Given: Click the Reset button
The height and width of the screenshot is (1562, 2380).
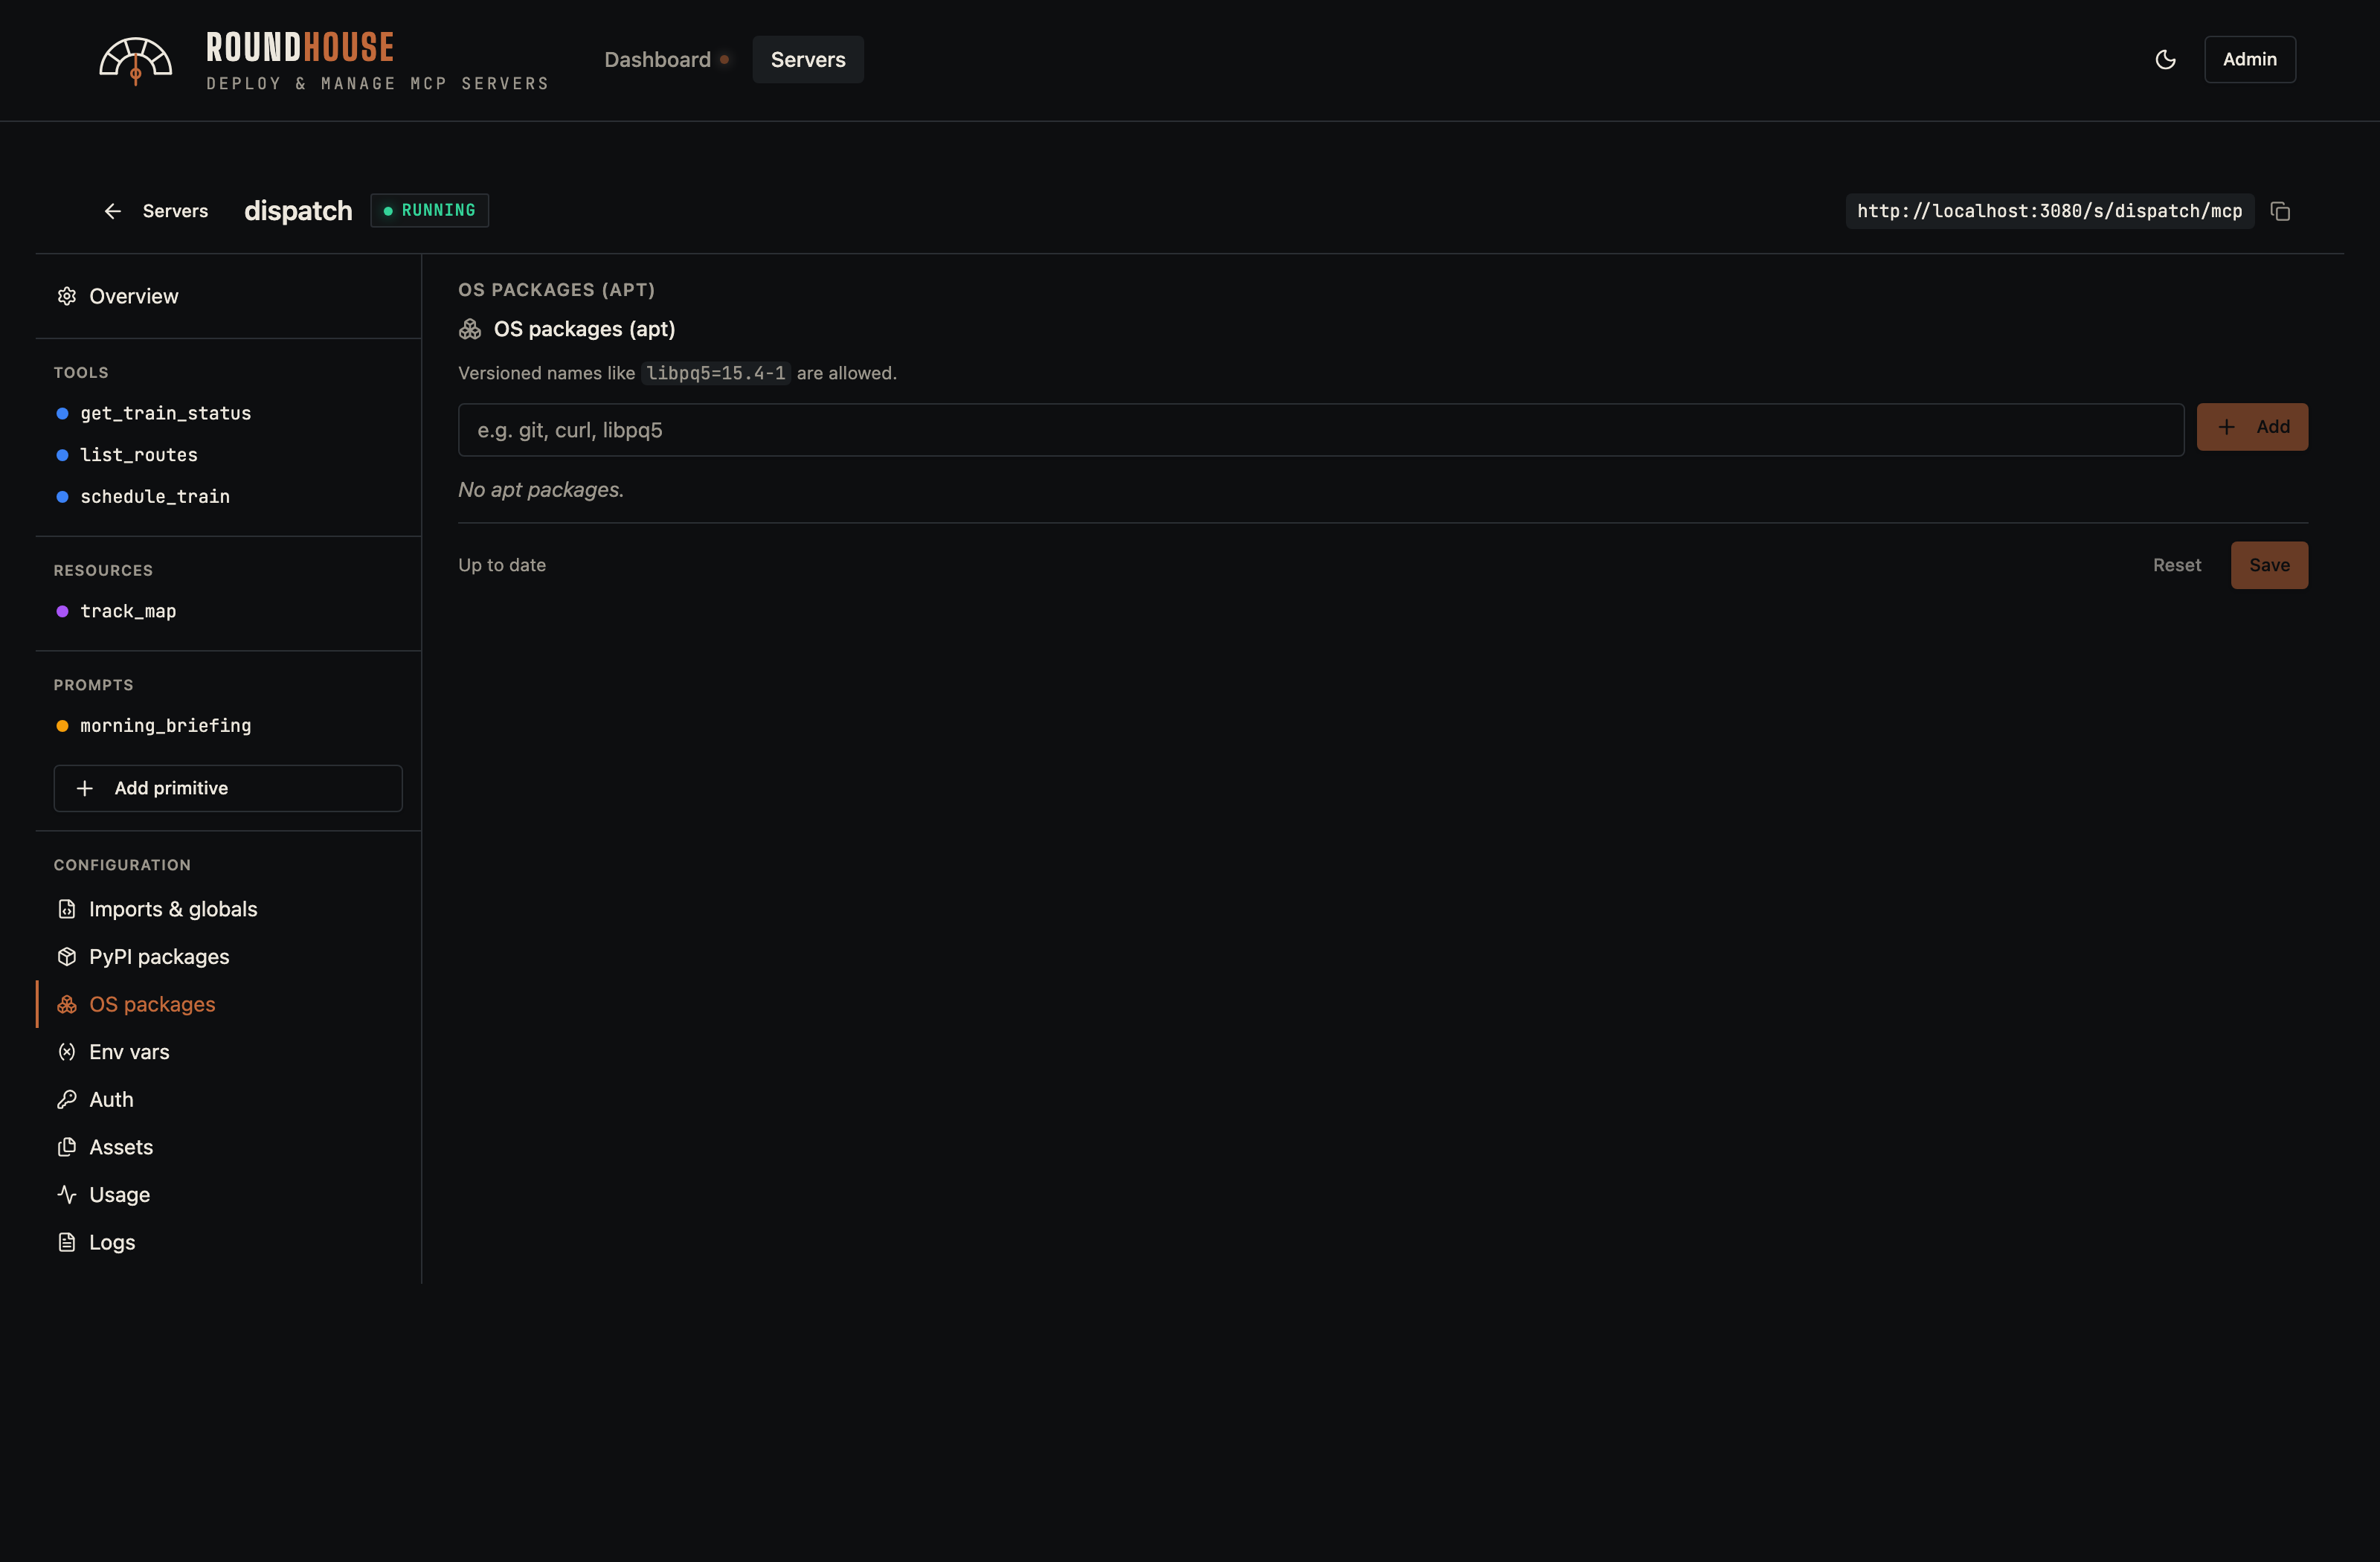Looking at the screenshot, I should (2177, 565).
